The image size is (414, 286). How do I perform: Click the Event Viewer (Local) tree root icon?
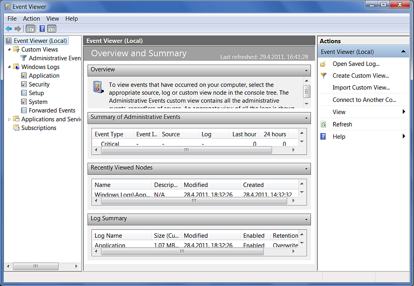(9, 41)
